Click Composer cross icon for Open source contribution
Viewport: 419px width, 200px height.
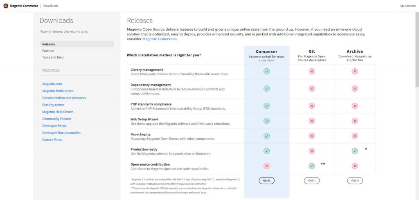pos(266,166)
